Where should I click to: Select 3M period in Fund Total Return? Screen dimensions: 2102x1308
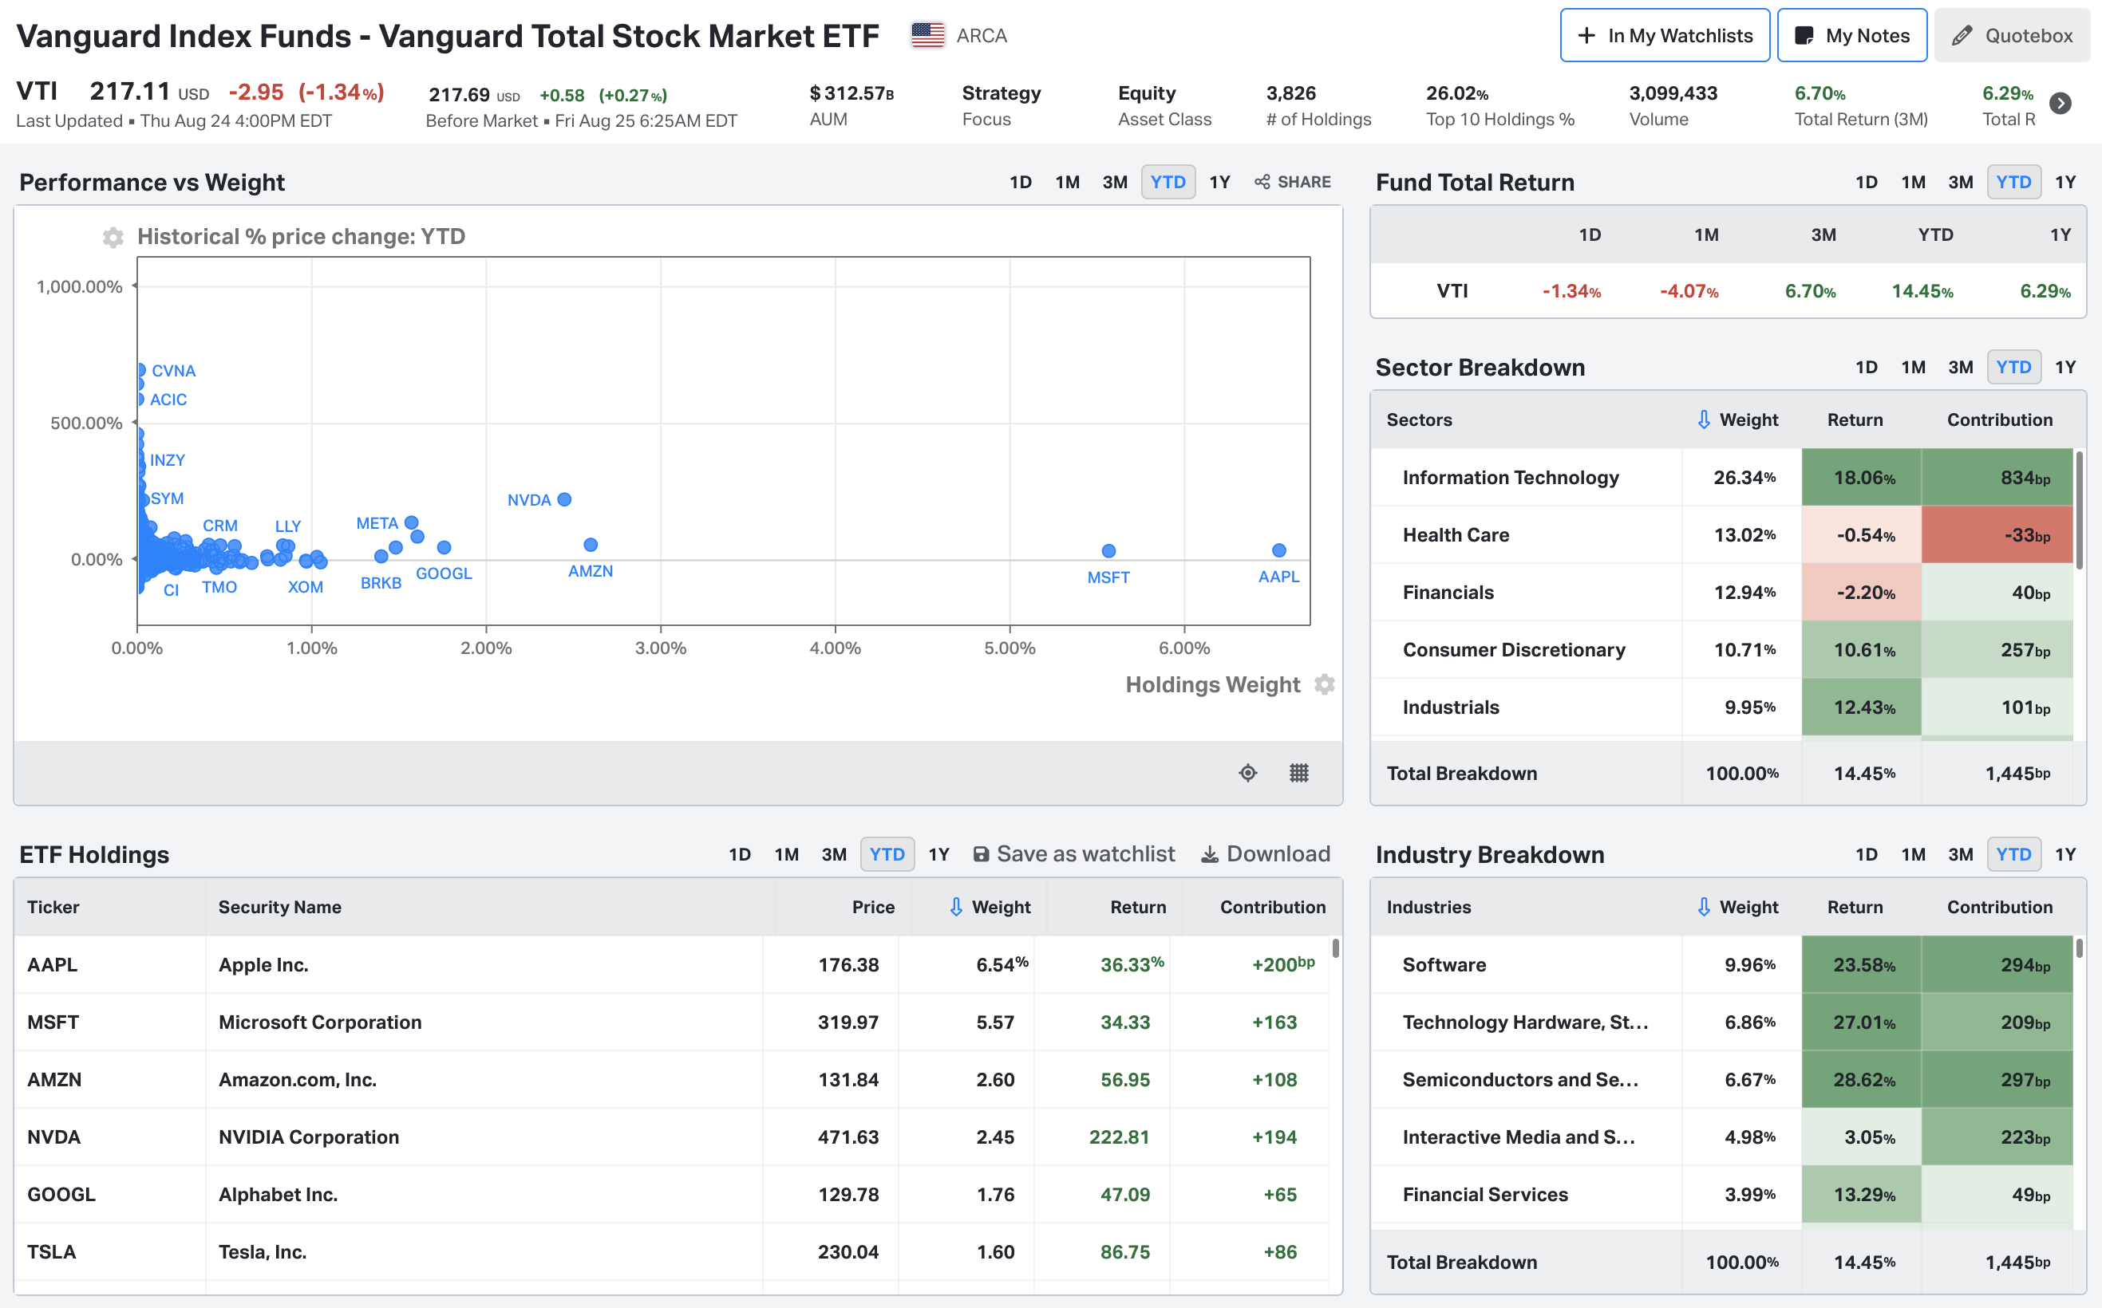[x=1960, y=182]
